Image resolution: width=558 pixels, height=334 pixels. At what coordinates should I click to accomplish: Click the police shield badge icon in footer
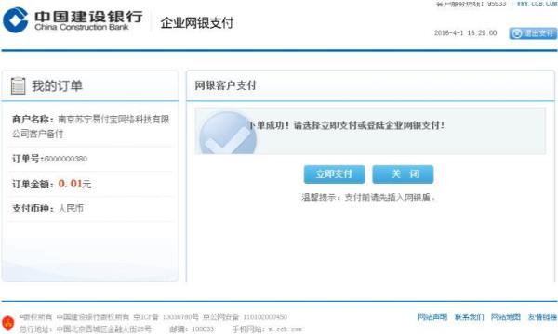click(8, 323)
